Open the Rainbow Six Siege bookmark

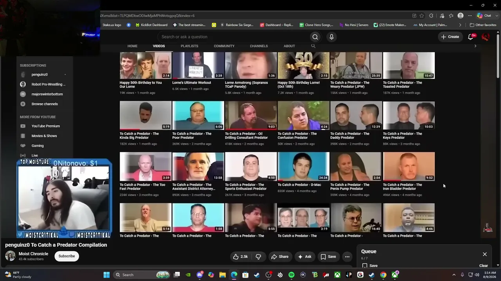coord(237,25)
